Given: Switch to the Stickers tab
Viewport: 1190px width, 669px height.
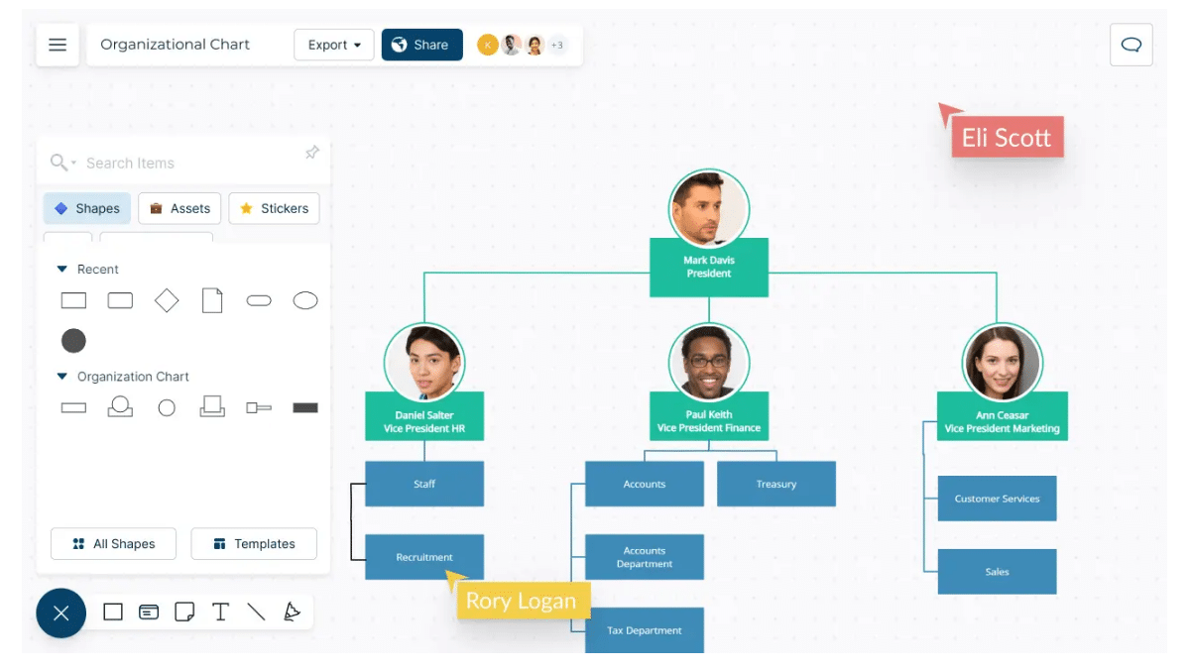Looking at the screenshot, I should coord(274,208).
